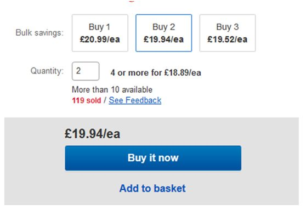The width and height of the screenshot is (306, 209).
Task: Click the Bulk savings label
Action: (x=39, y=33)
